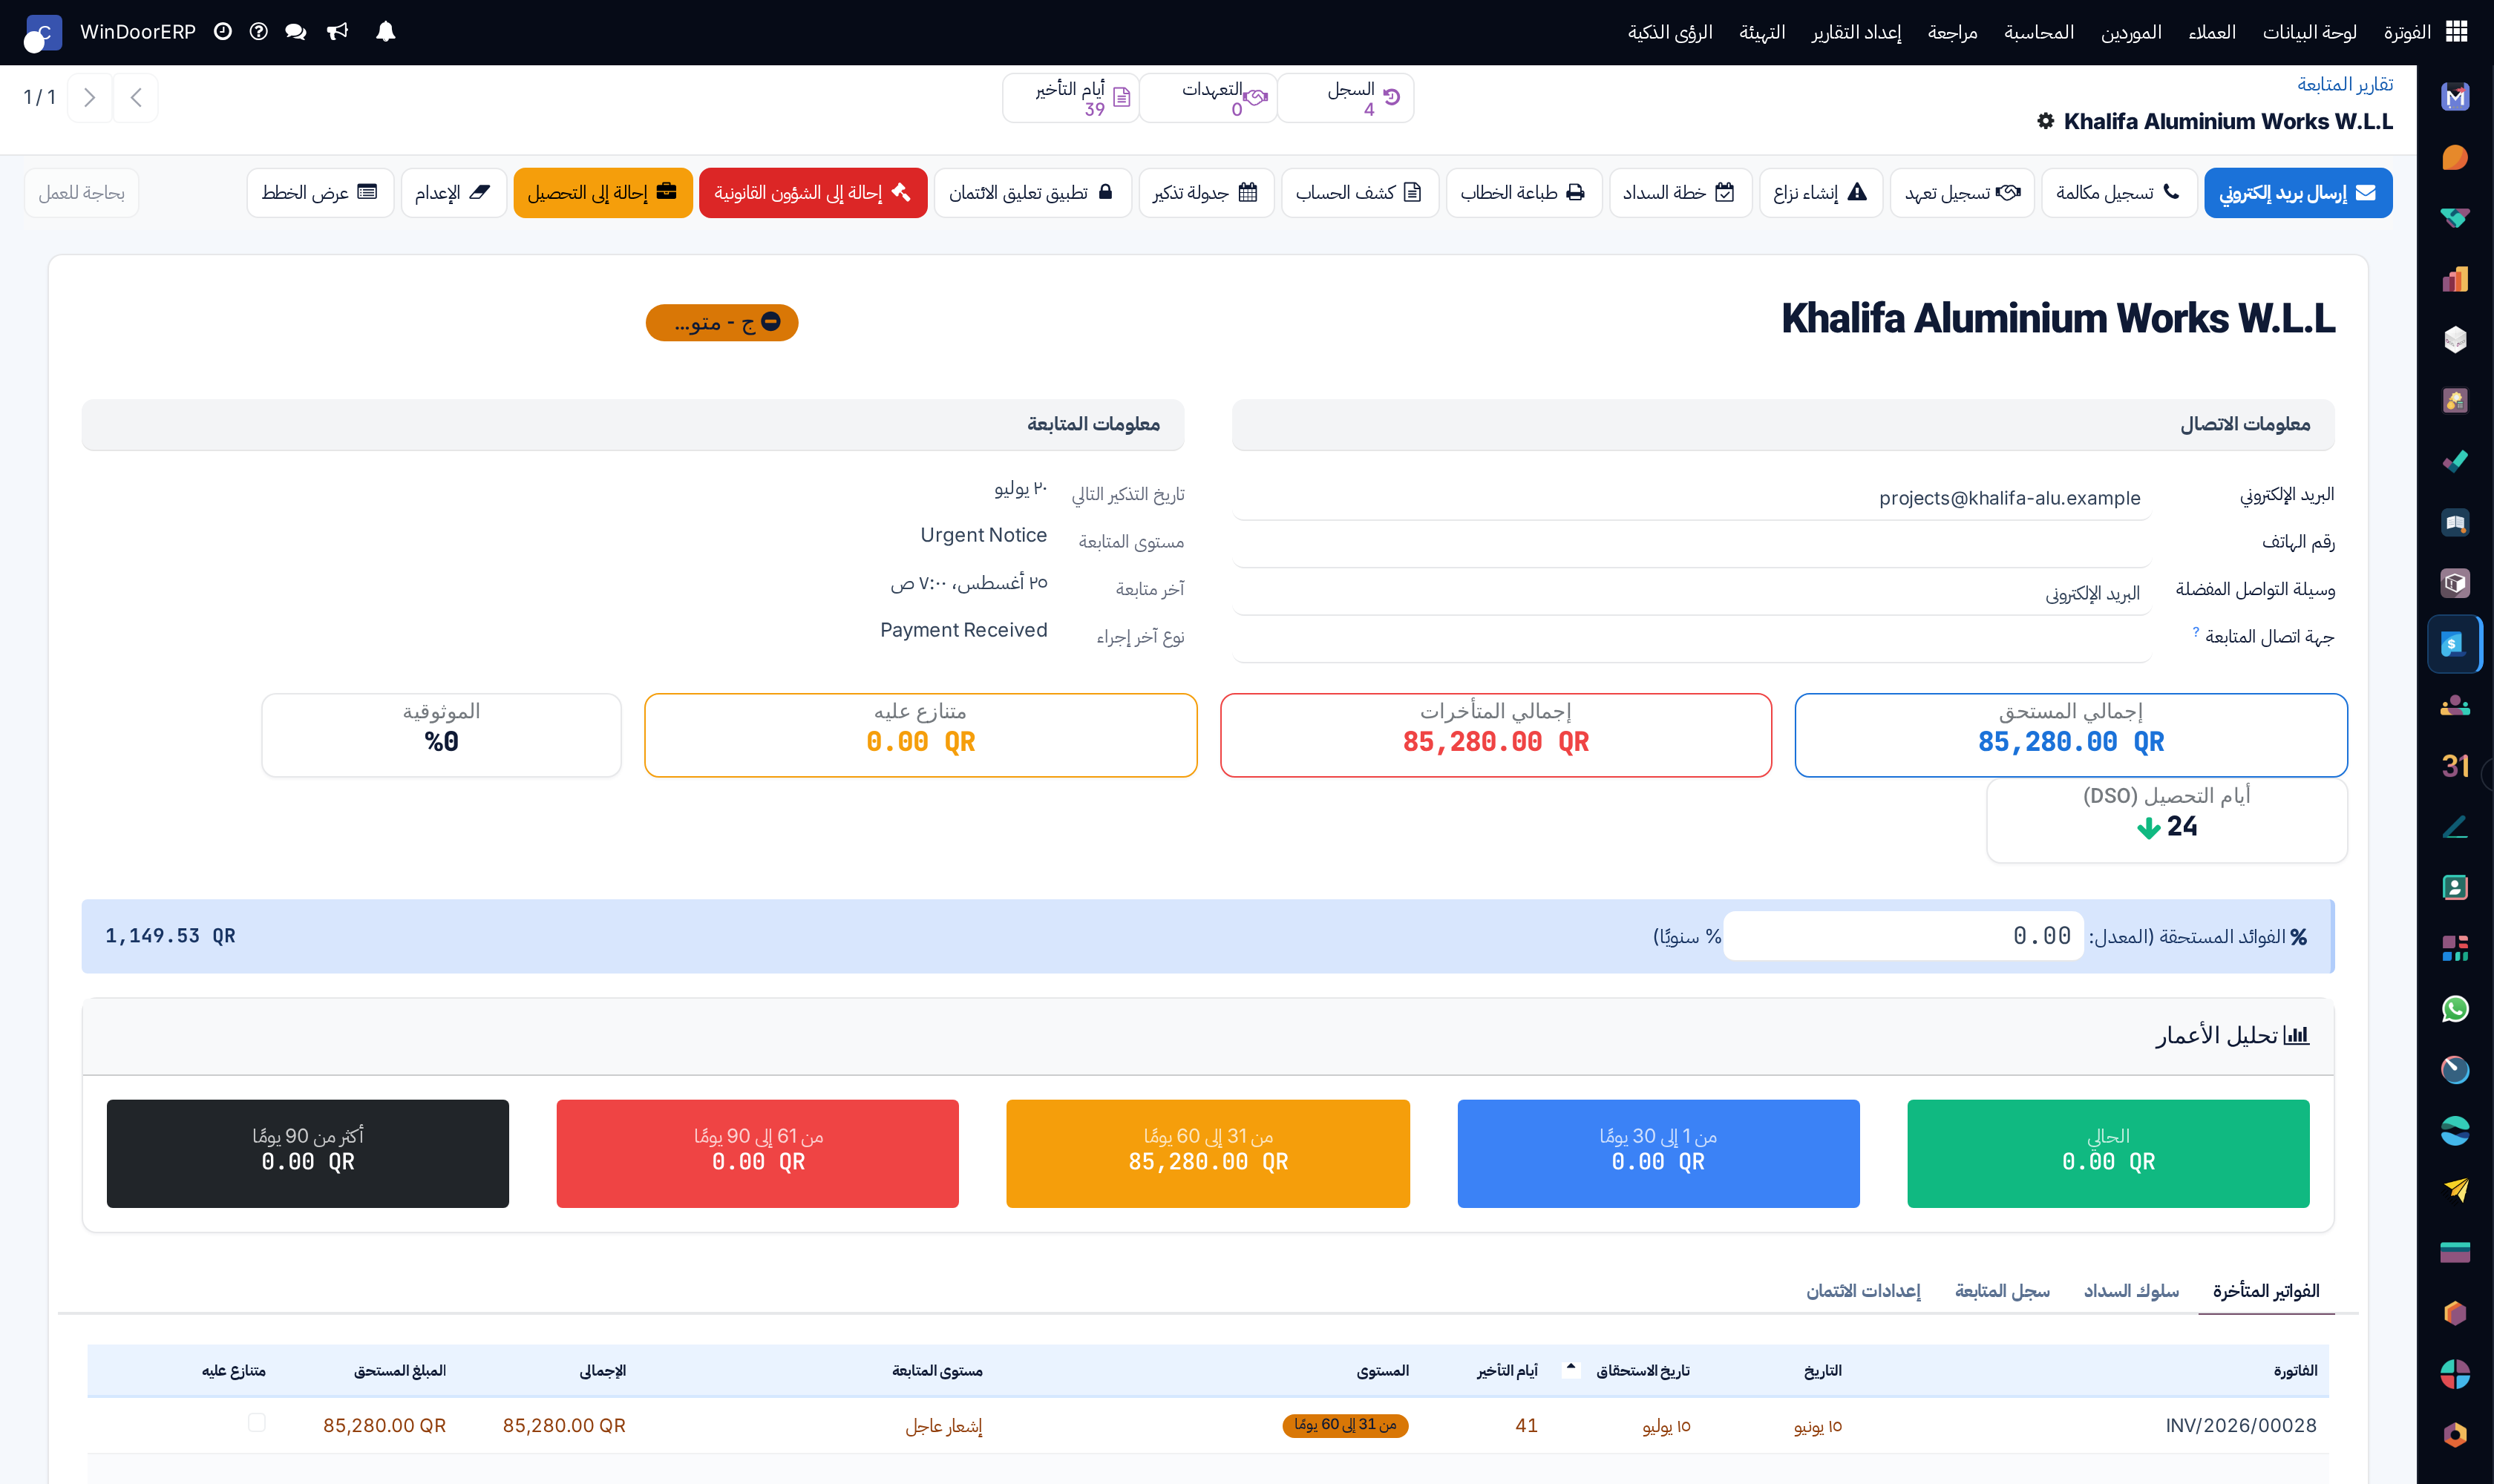Open the knowledge book app in sidebar
2494x1484 pixels.
pyautogui.click(x=2455, y=522)
